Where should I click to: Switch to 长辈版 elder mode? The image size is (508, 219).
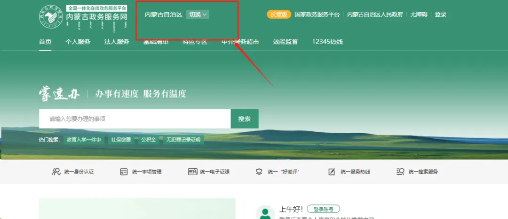pyautogui.click(x=278, y=14)
